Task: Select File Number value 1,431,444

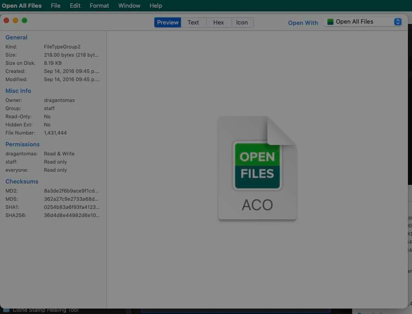Action: 55,133
